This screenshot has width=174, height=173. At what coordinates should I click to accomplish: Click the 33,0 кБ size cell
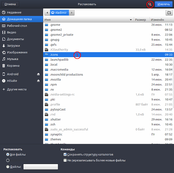tap(141, 50)
